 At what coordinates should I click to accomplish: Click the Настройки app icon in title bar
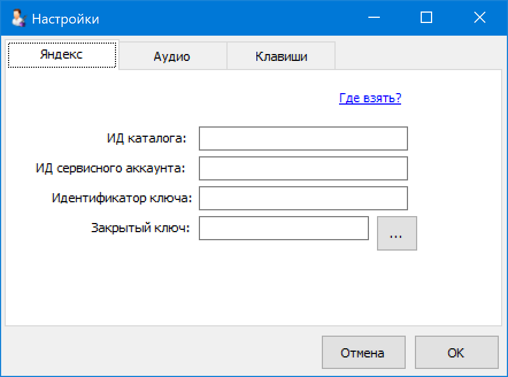pos(19,18)
